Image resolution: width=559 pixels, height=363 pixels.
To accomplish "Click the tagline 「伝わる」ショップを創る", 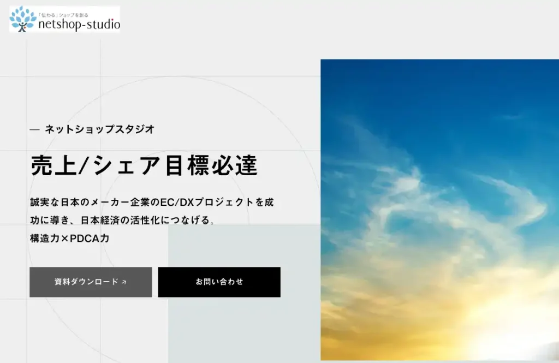I will click(x=63, y=14).
